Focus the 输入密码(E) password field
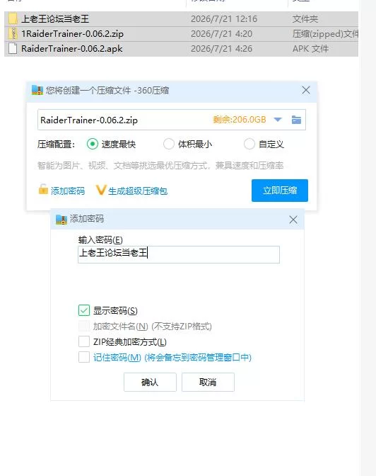This screenshot has height=476, width=376. coord(179,254)
